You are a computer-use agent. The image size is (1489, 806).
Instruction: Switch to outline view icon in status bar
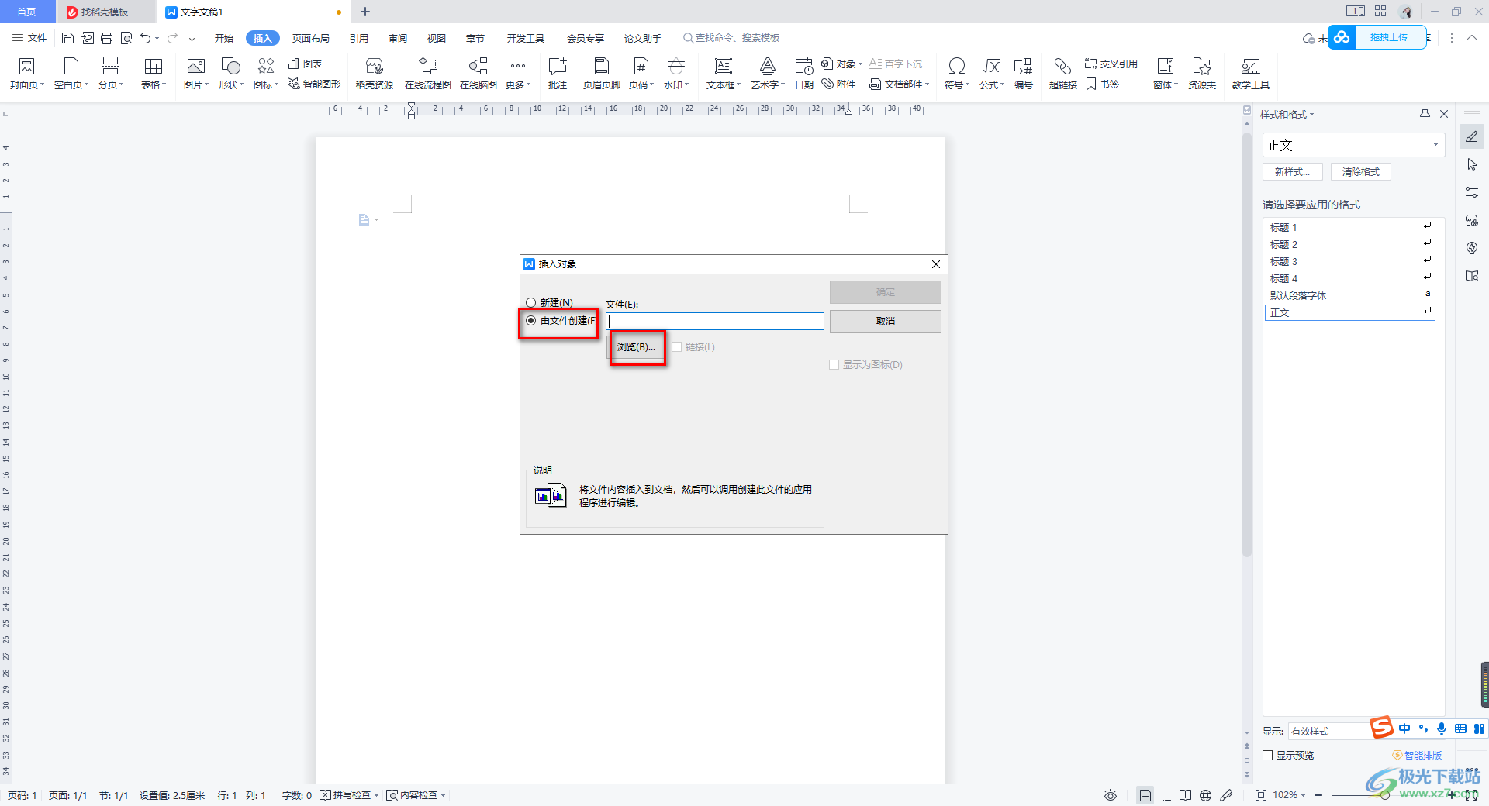point(1166,795)
